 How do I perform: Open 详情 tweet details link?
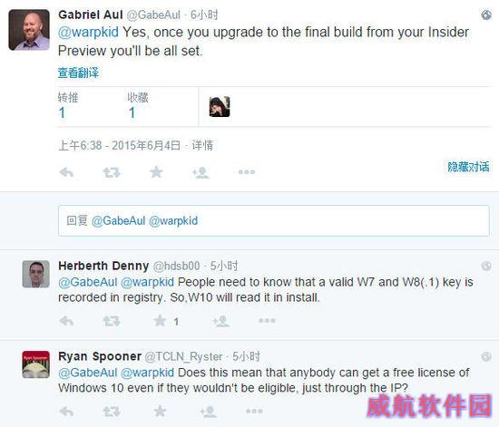pos(202,145)
